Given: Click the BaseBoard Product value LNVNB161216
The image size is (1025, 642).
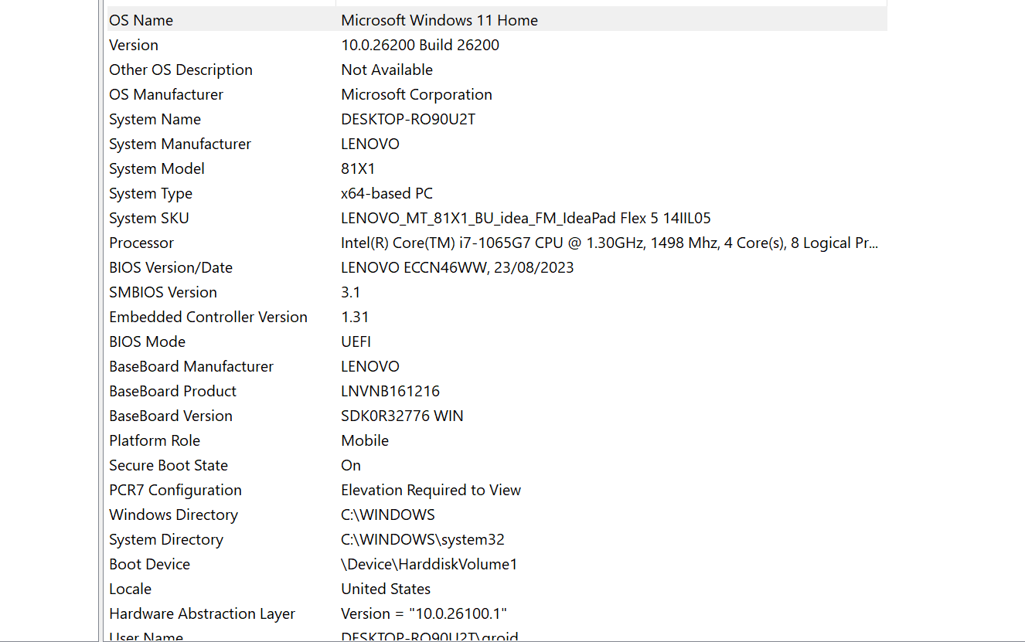Looking at the screenshot, I should [390, 391].
